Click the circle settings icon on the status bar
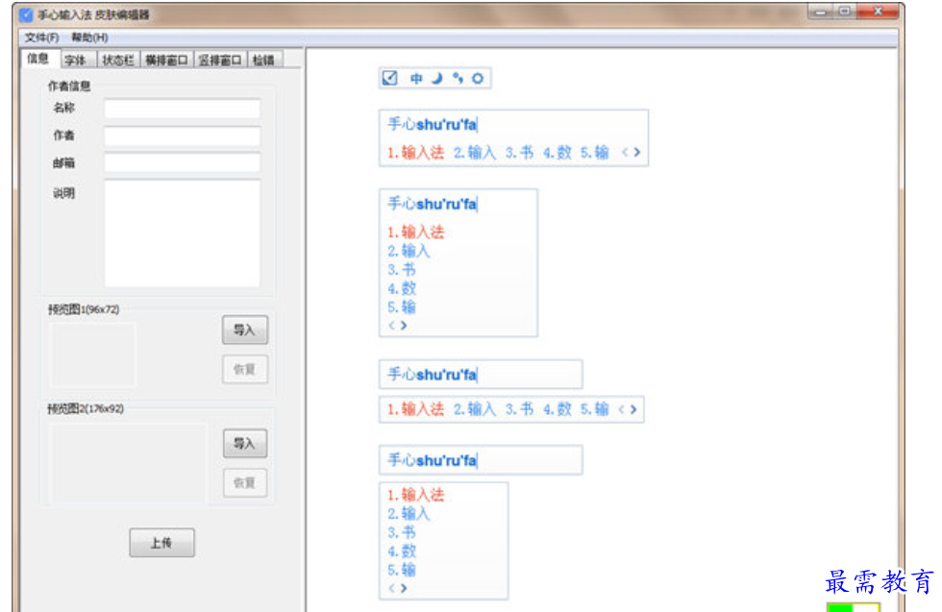The height and width of the screenshot is (612, 942). (x=478, y=78)
